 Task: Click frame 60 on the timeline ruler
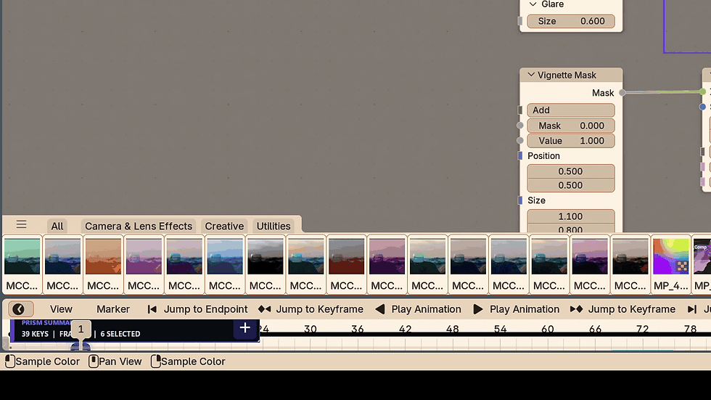click(x=547, y=330)
